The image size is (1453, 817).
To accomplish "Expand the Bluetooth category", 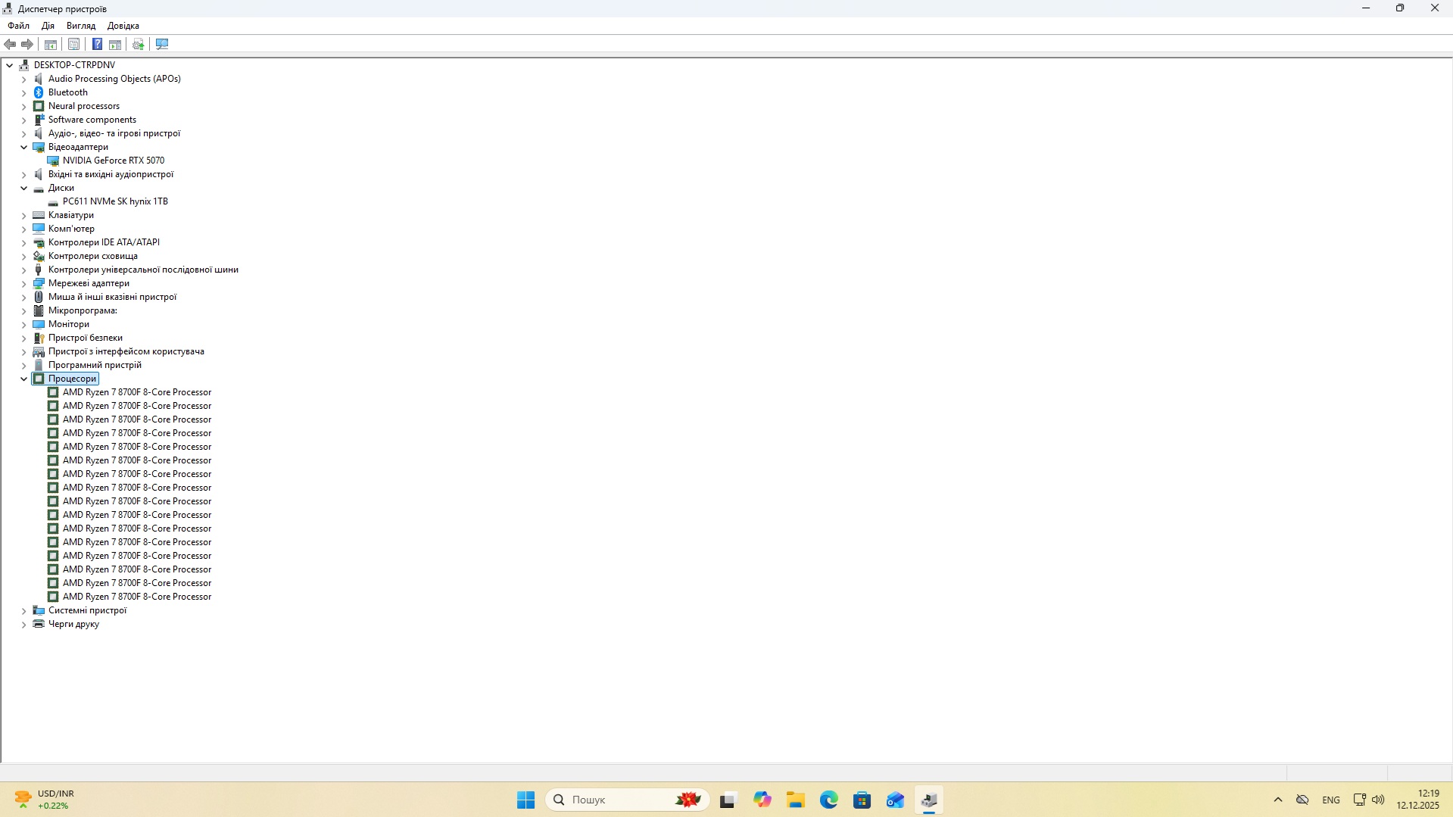I will pos(23,92).
